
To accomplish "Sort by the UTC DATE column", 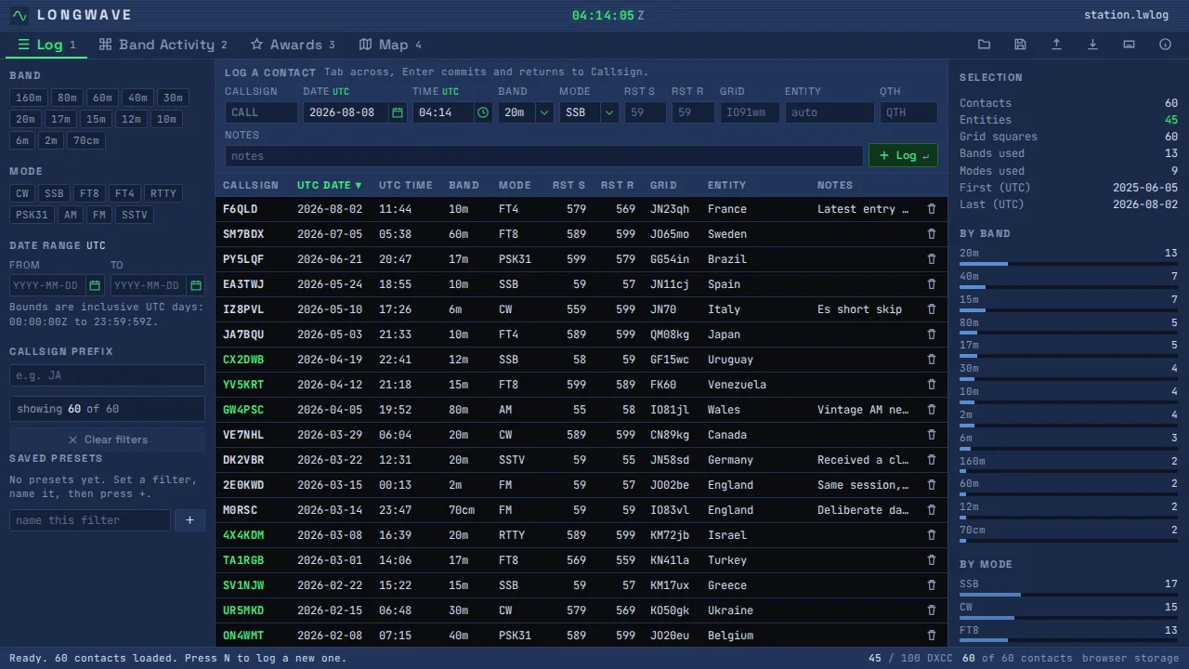I will coord(330,185).
